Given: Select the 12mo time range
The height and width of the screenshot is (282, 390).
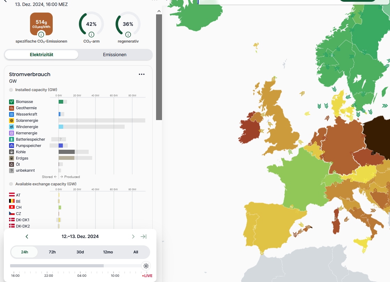Looking at the screenshot, I should 108,252.
